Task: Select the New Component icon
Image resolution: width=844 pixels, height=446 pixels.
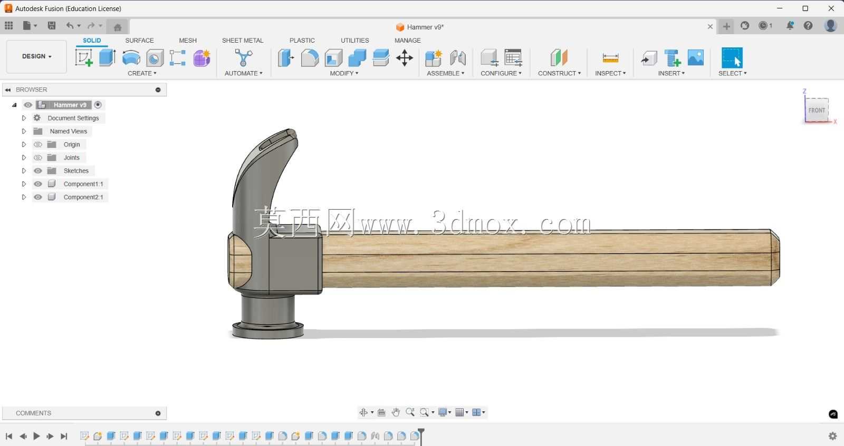Action: (x=434, y=57)
